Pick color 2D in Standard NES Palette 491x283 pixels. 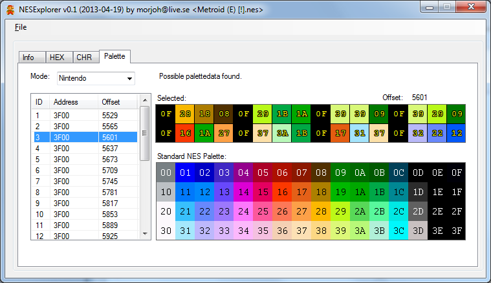418,211
